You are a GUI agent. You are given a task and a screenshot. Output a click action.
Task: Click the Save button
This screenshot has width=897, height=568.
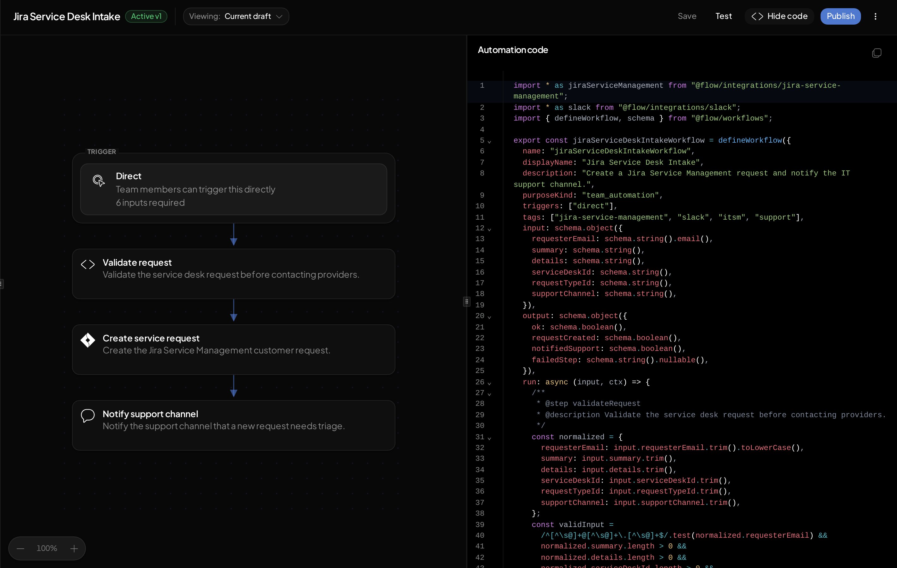tap(687, 16)
